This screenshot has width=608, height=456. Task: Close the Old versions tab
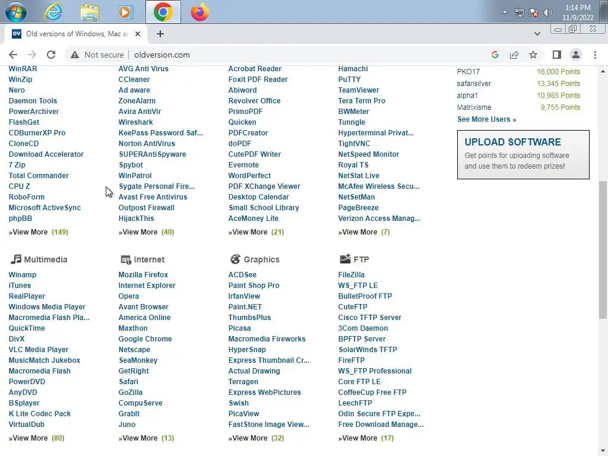tap(138, 34)
